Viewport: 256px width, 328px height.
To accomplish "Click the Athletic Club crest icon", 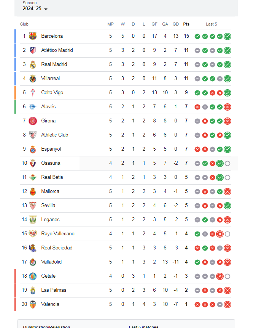I will click(x=33, y=135).
